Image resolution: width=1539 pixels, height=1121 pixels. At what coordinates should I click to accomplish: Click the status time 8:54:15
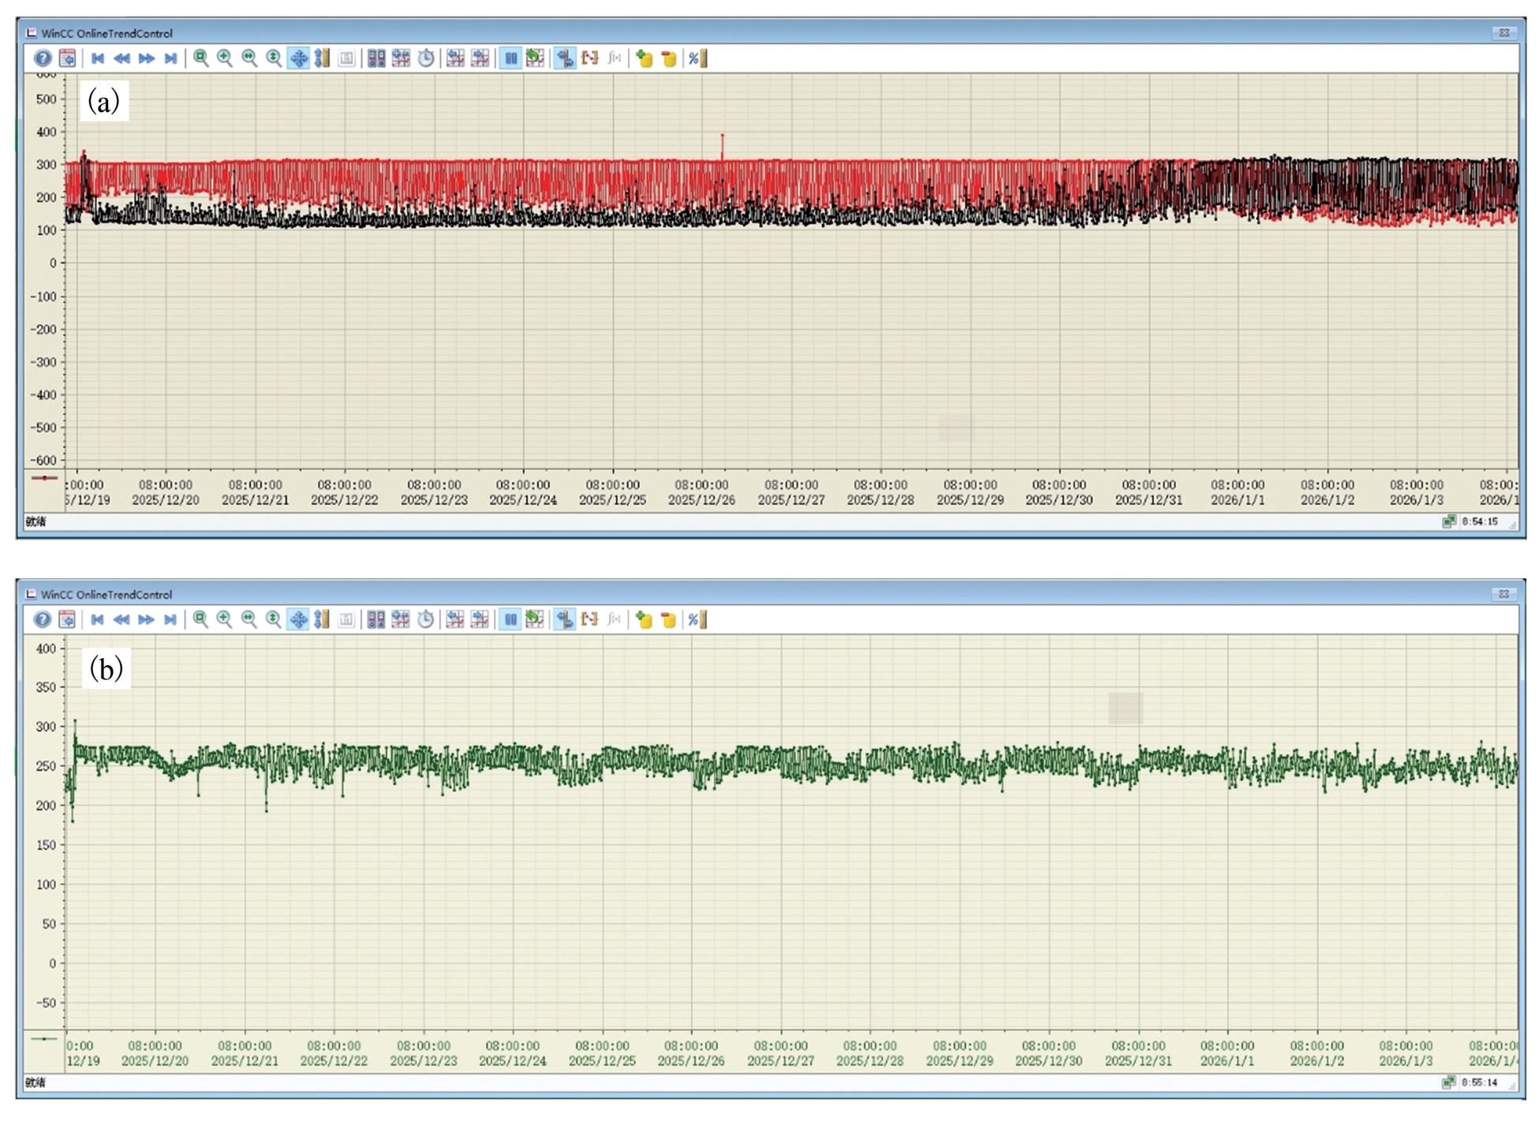point(1480,521)
